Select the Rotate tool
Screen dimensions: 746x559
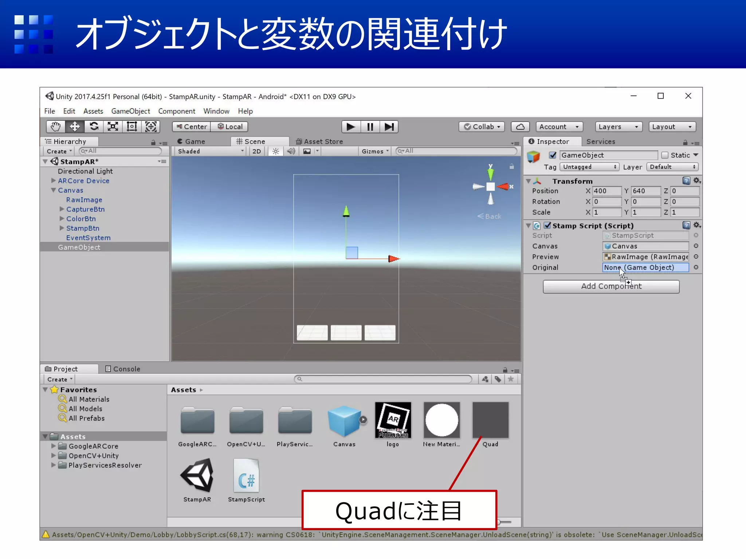tap(94, 127)
